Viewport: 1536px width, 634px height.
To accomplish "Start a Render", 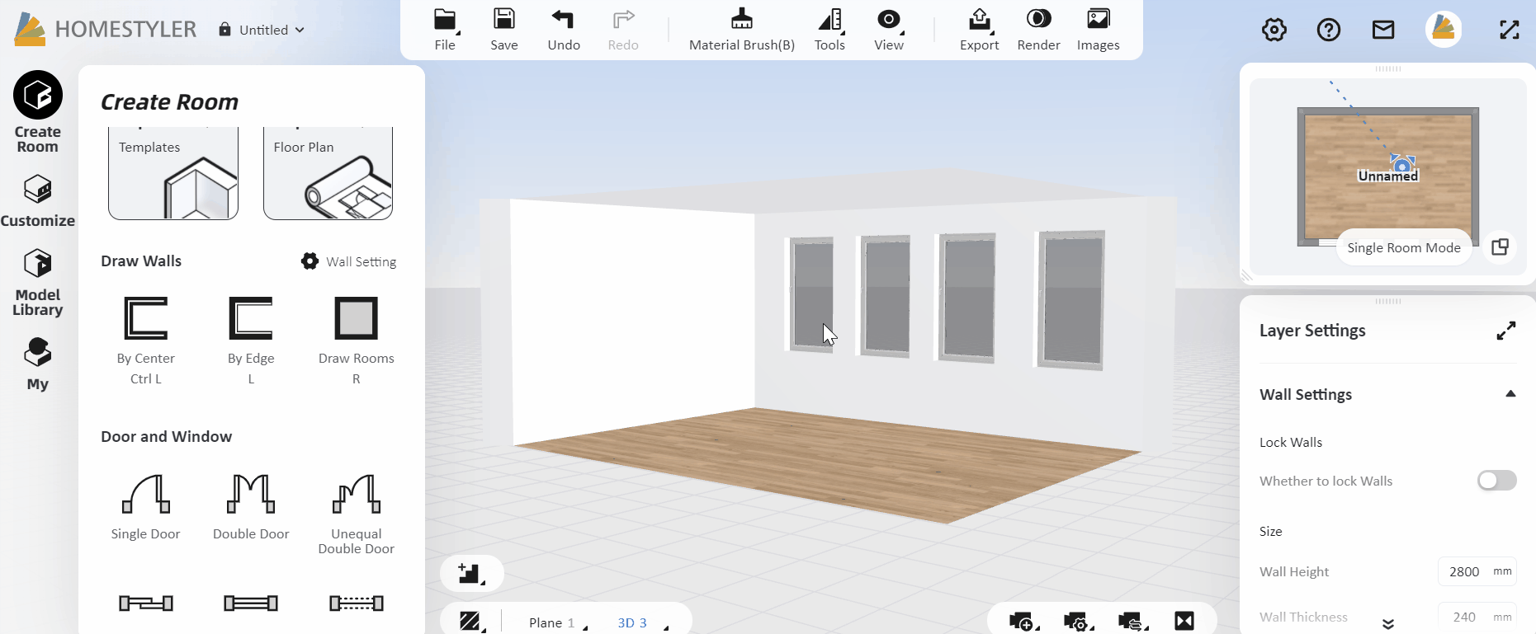I will tap(1038, 30).
